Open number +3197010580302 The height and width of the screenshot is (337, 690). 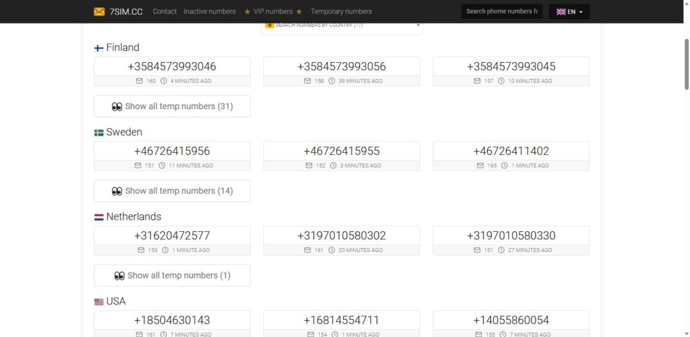click(342, 235)
